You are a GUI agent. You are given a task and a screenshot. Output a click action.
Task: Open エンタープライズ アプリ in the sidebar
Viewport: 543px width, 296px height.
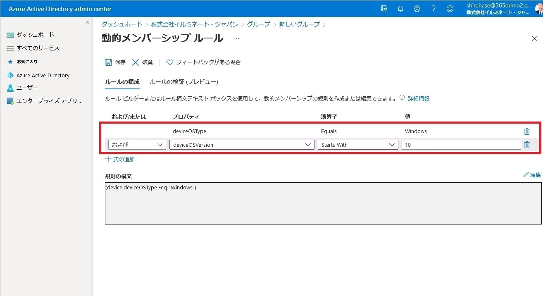coord(49,101)
